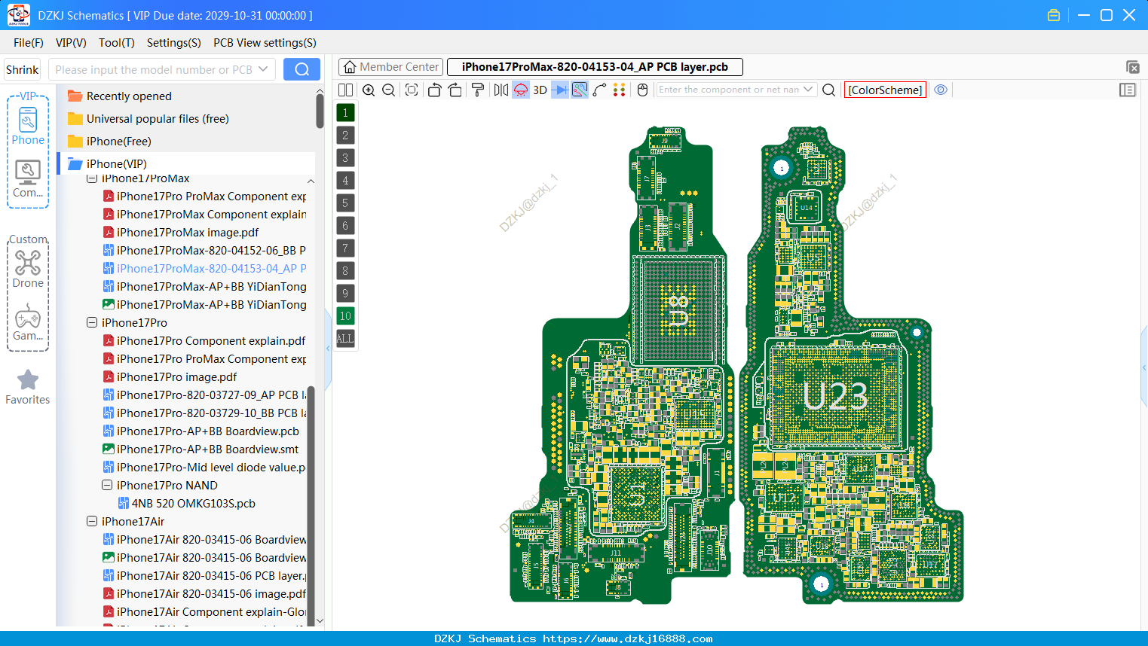Select the Phone category icon

[x=28, y=126]
